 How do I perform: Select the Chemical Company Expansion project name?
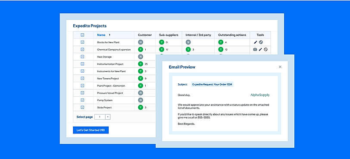click(114, 50)
